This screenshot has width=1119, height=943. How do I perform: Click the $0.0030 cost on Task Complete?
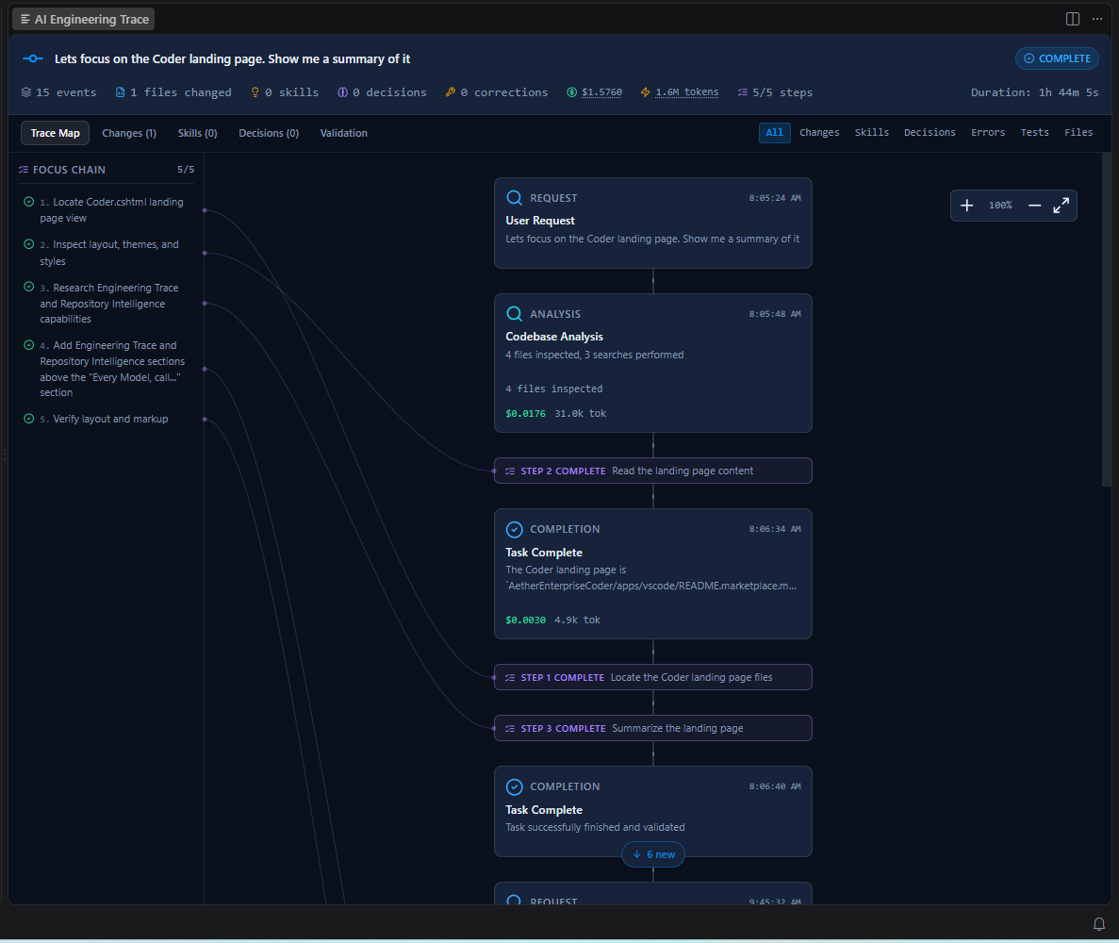coord(525,620)
